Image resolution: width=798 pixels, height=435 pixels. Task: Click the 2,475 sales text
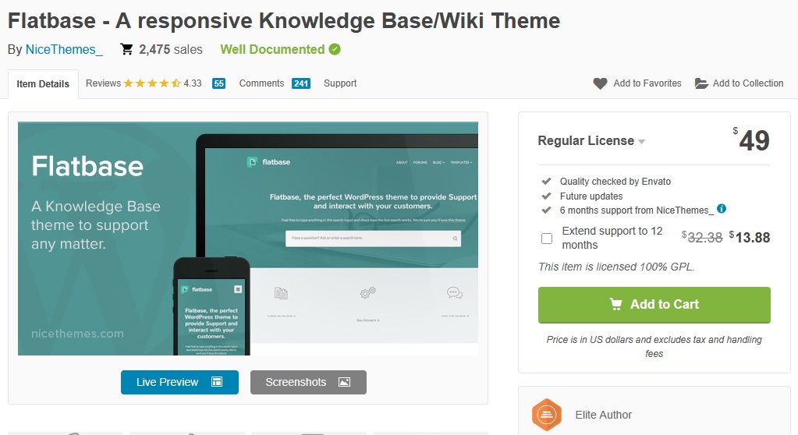[x=171, y=49]
